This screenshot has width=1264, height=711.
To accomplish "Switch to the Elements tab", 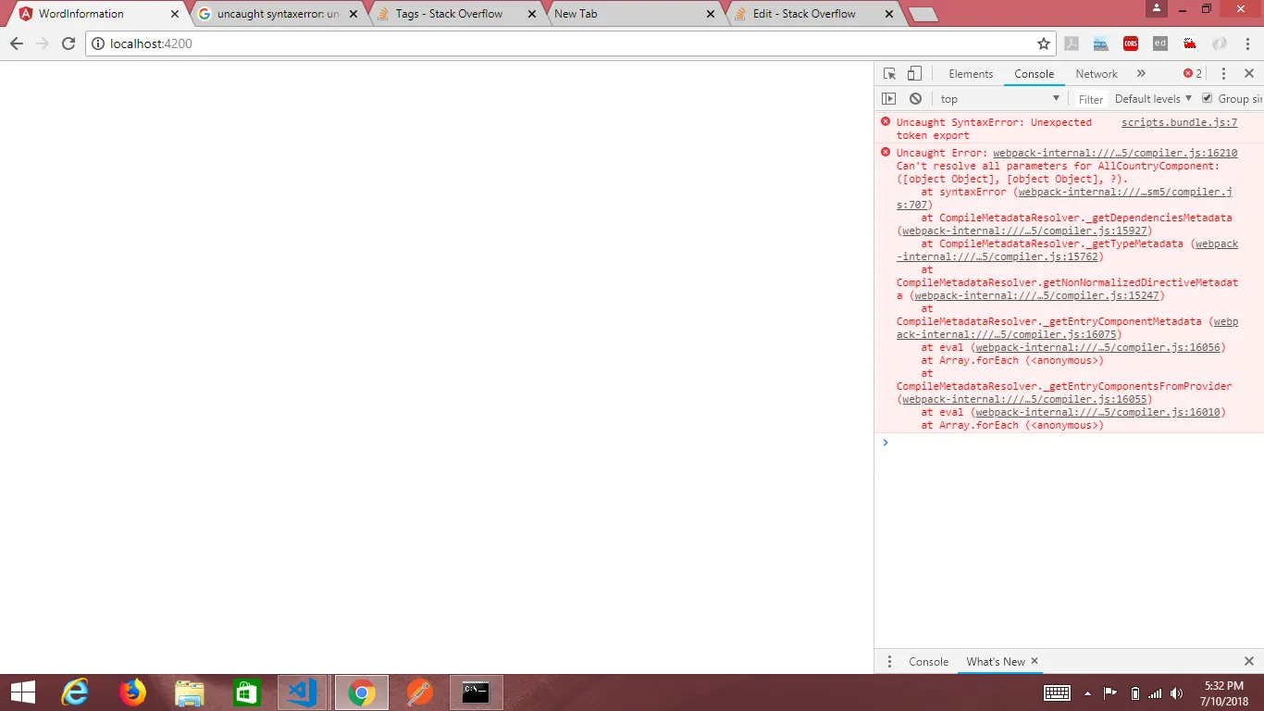I will coord(971,74).
